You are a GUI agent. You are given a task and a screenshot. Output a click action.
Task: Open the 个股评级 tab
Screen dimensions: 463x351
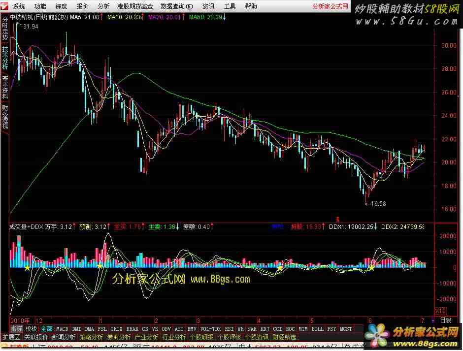(x=229, y=337)
